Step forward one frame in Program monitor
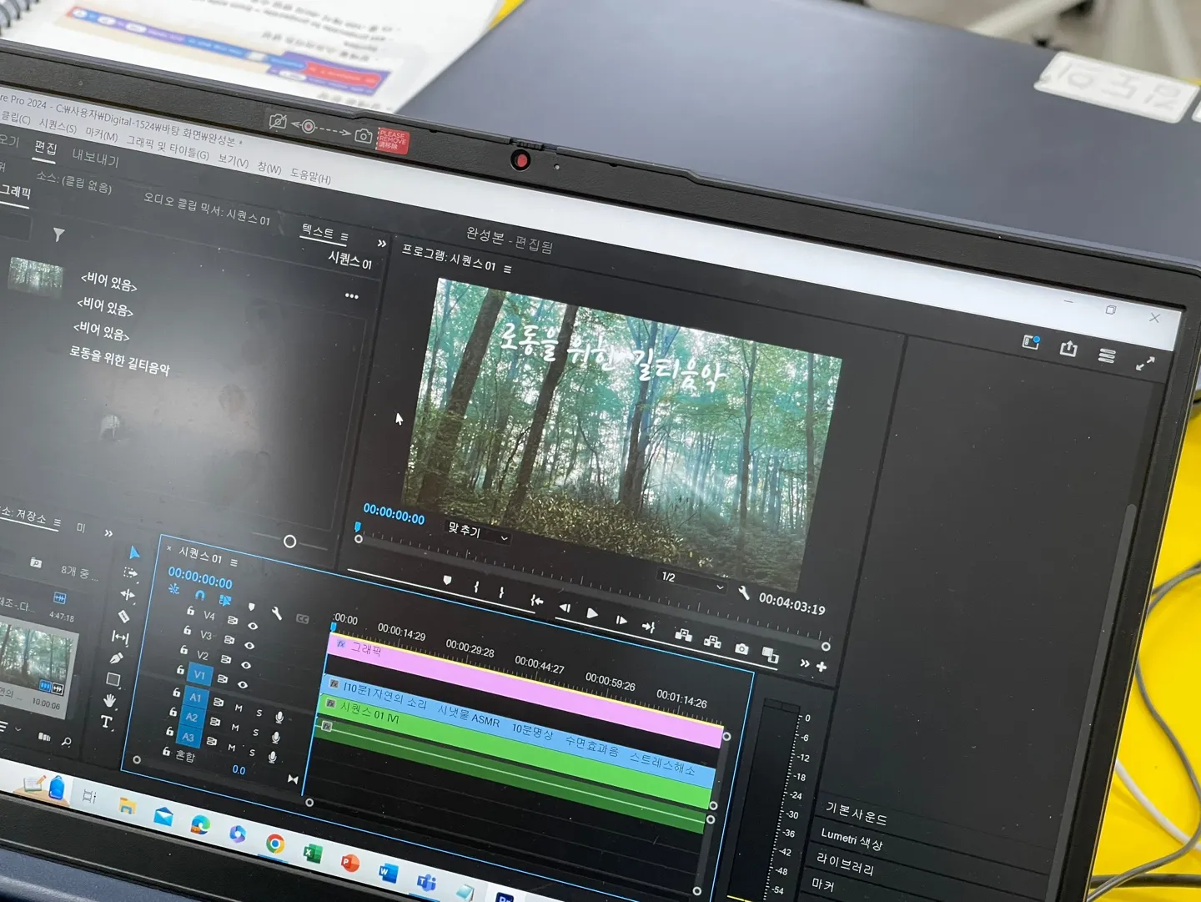1201x902 pixels. coord(621,620)
